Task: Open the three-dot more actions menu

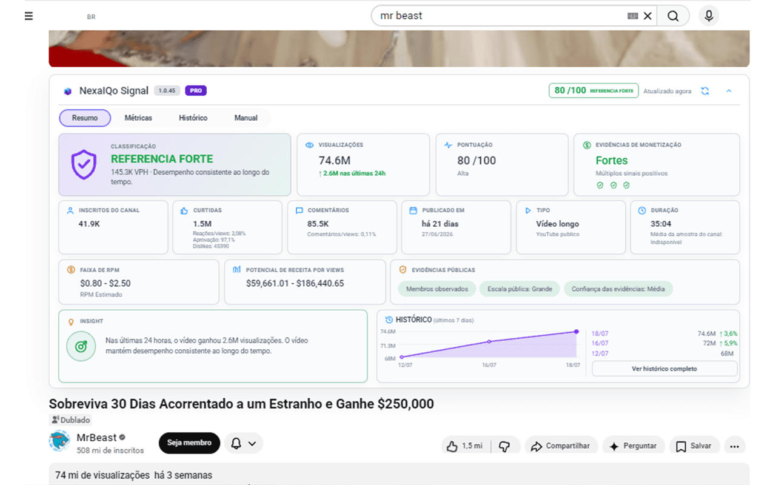Action: [734, 446]
